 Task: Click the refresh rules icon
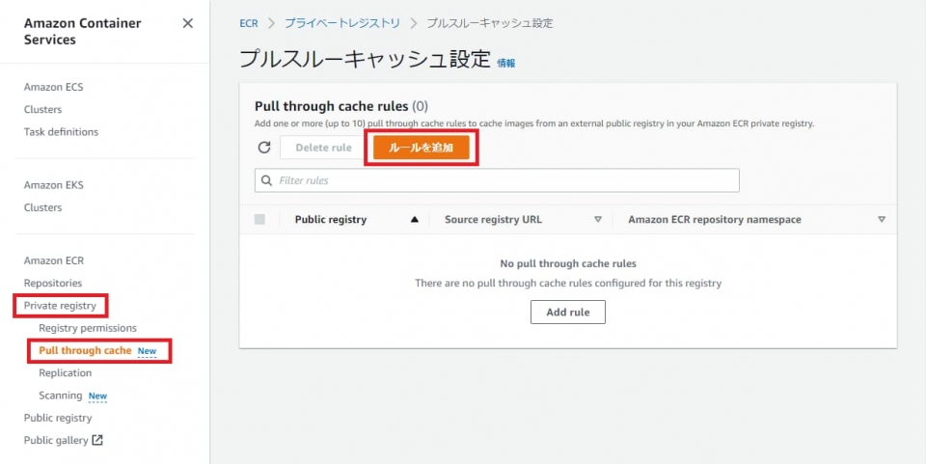tap(264, 147)
